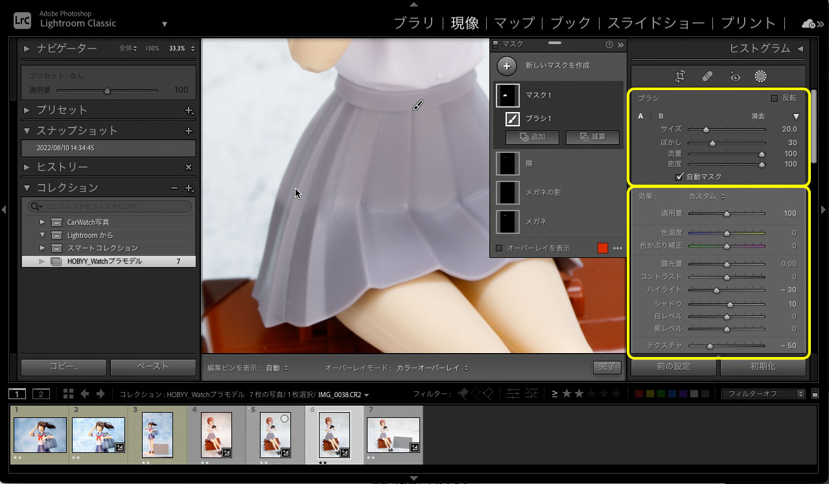
Task: Remove collection with the minus icon
Action: click(x=174, y=188)
